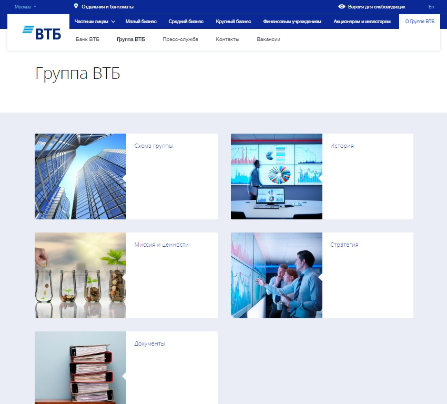Open the История card link
The width and height of the screenshot is (447, 404).
coord(342,146)
